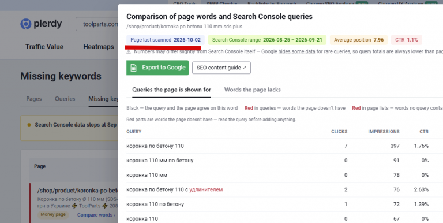Click the CTR column header
The image size is (443, 223).
pyautogui.click(x=424, y=132)
